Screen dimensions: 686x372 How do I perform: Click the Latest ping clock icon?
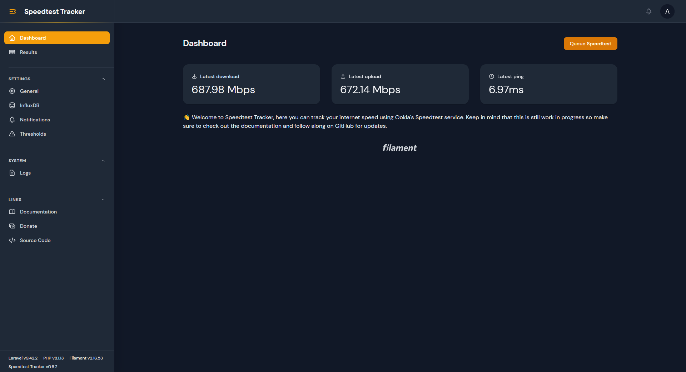point(492,76)
